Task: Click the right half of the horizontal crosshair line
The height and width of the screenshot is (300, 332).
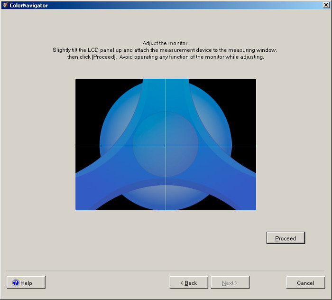Action: coord(213,145)
